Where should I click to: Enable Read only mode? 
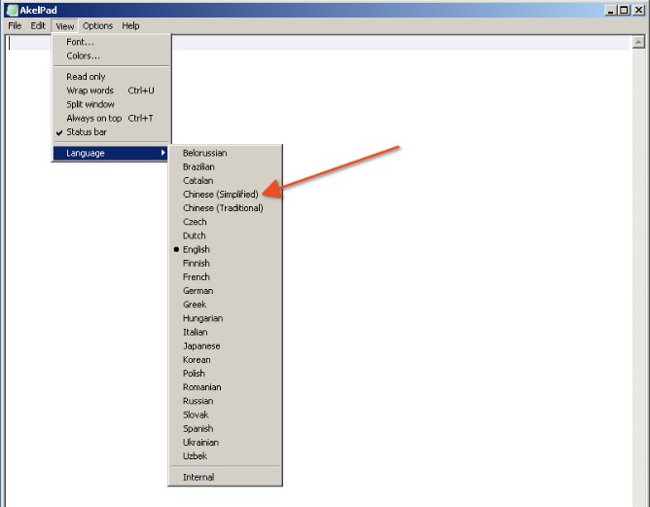coord(86,77)
